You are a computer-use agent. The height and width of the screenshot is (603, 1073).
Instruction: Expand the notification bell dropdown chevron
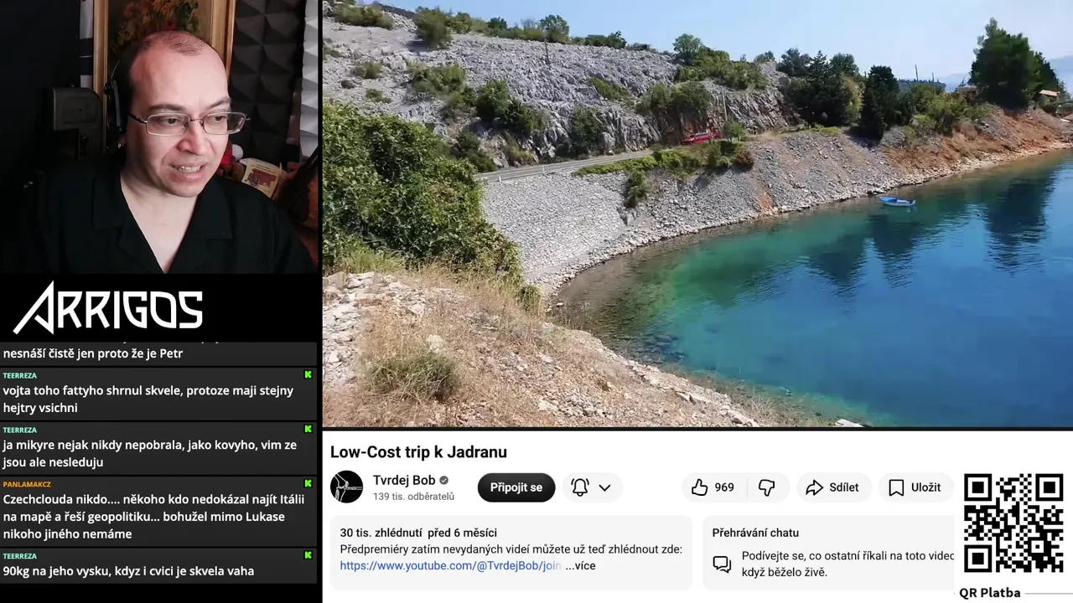(x=604, y=487)
